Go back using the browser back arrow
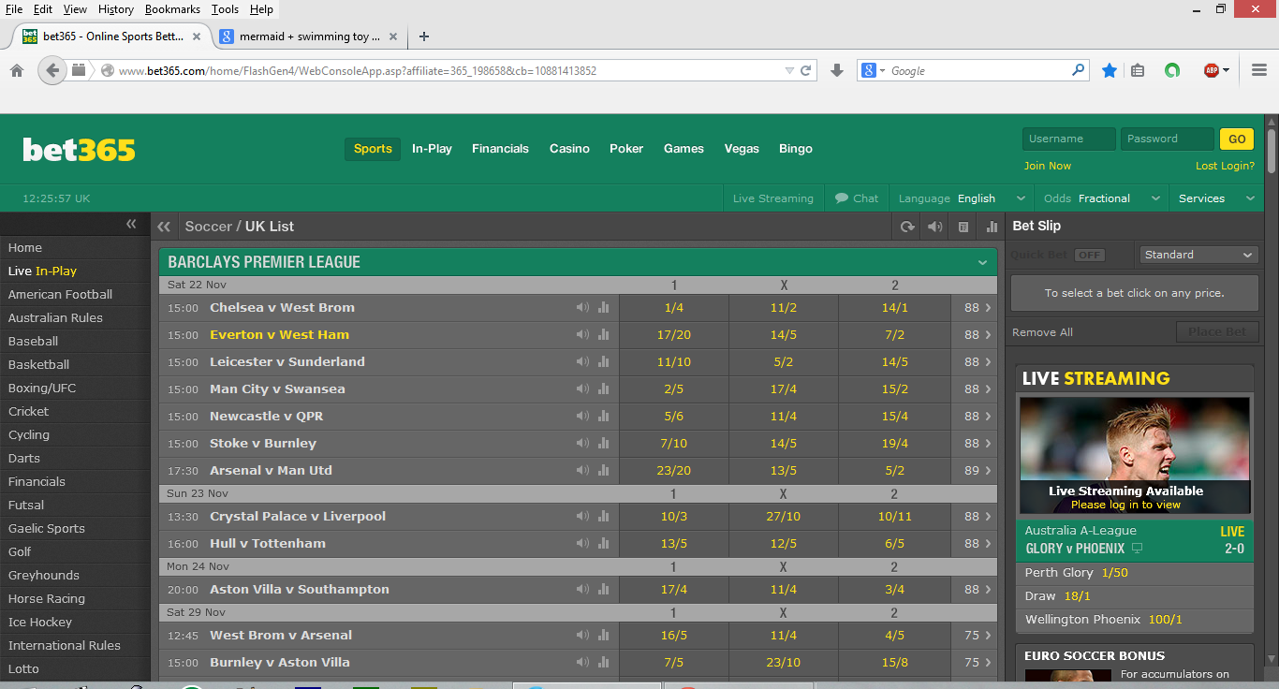The width and height of the screenshot is (1279, 689). click(x=52, y=70)
